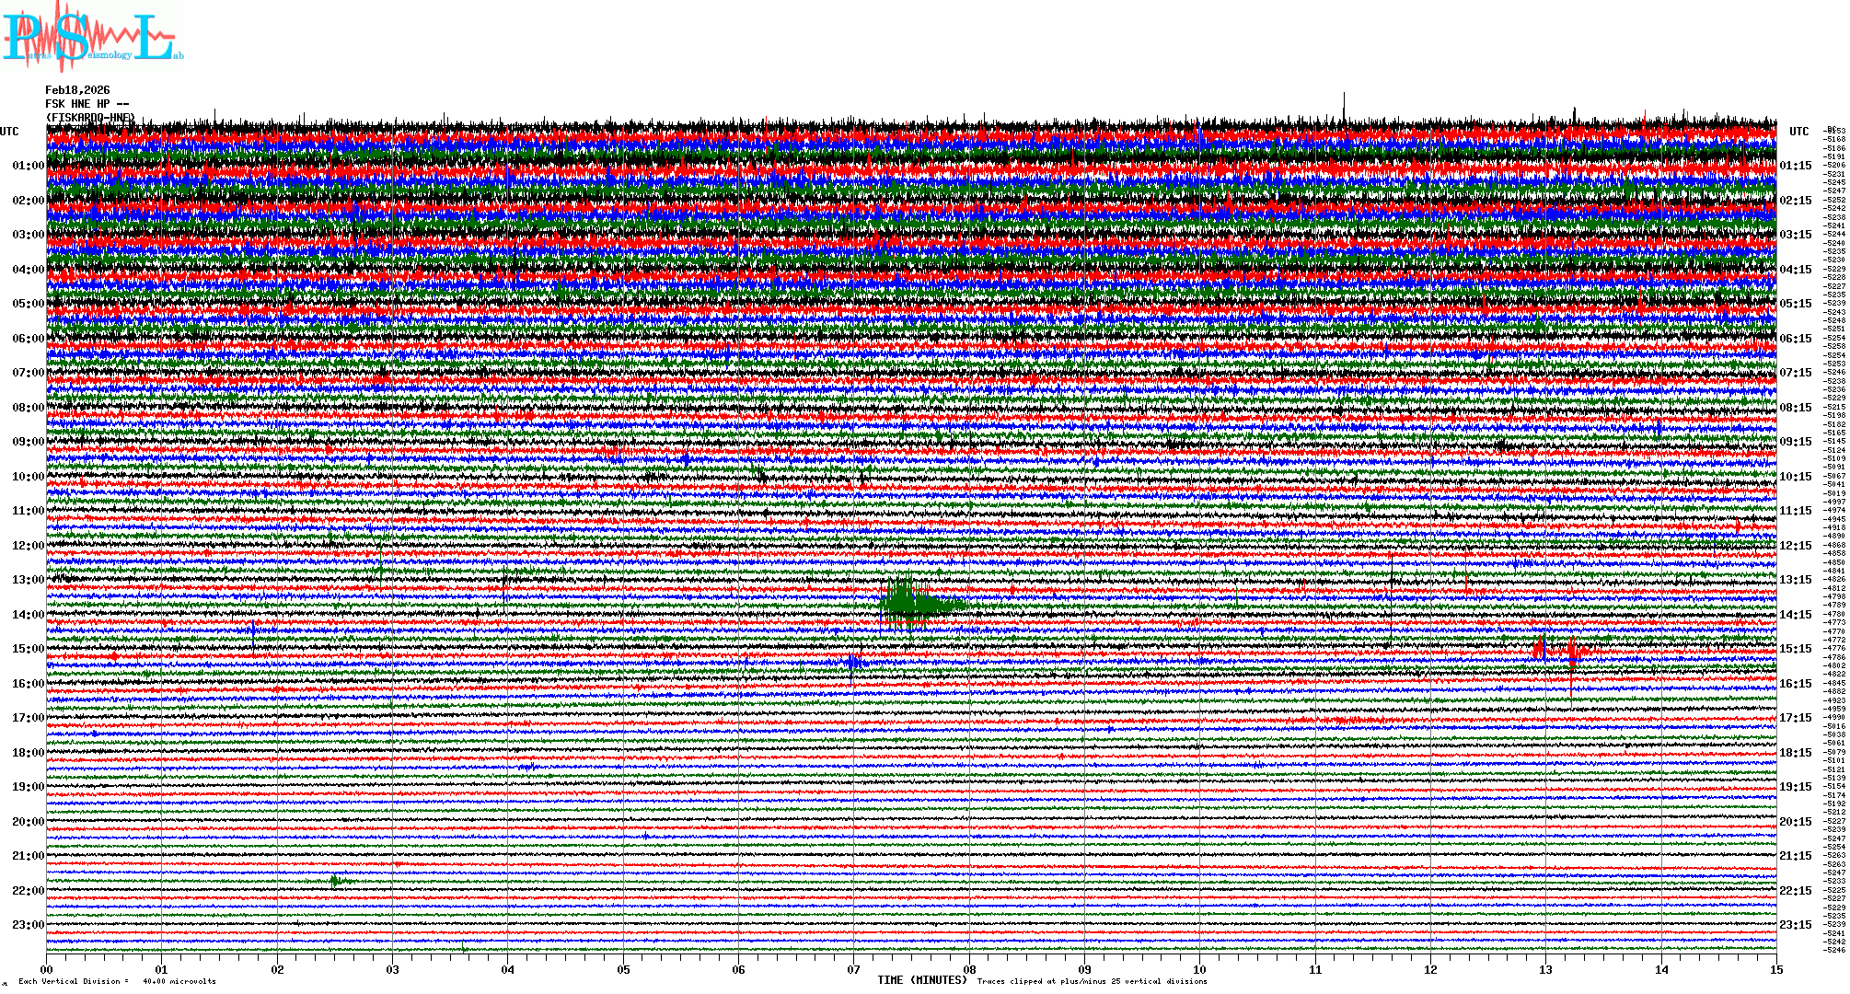Click the FSK HNE HP station label
The image size is (1850, 994).
coord(87,104)
